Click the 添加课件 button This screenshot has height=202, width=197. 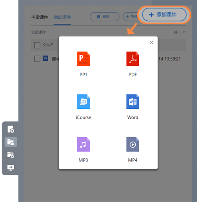click(164, 15)
